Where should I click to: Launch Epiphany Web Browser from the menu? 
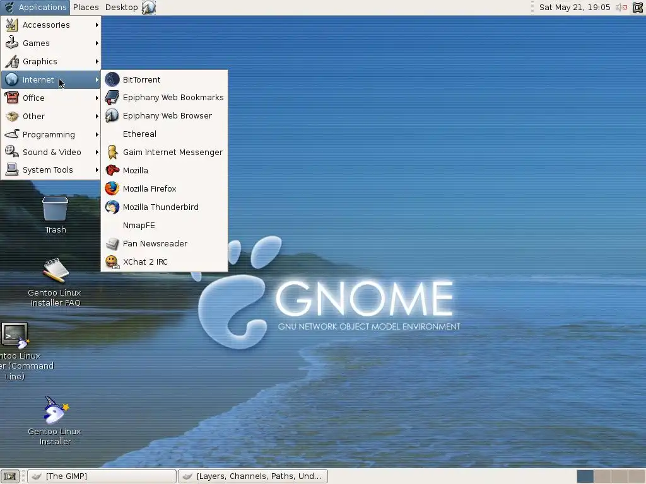(x=165, y=116)
